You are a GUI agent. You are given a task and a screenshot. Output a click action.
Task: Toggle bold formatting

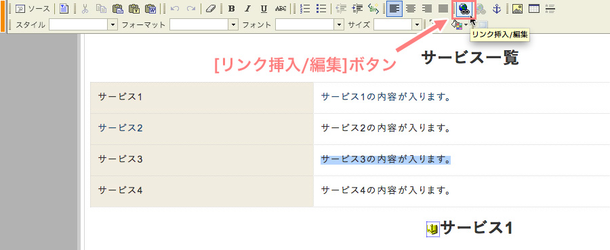click(232, 9)
